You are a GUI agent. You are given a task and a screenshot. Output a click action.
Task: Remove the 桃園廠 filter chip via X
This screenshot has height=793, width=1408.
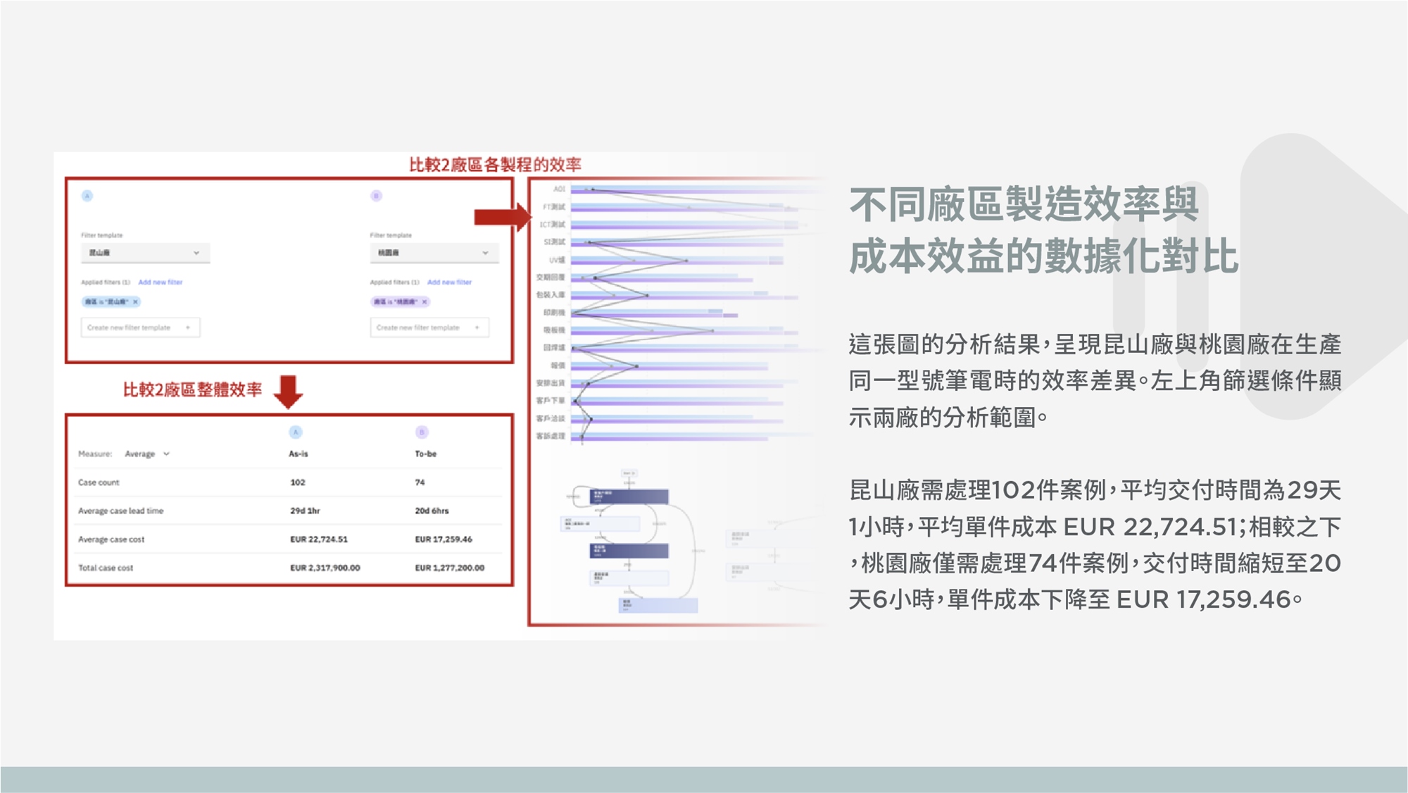[425, 301]
